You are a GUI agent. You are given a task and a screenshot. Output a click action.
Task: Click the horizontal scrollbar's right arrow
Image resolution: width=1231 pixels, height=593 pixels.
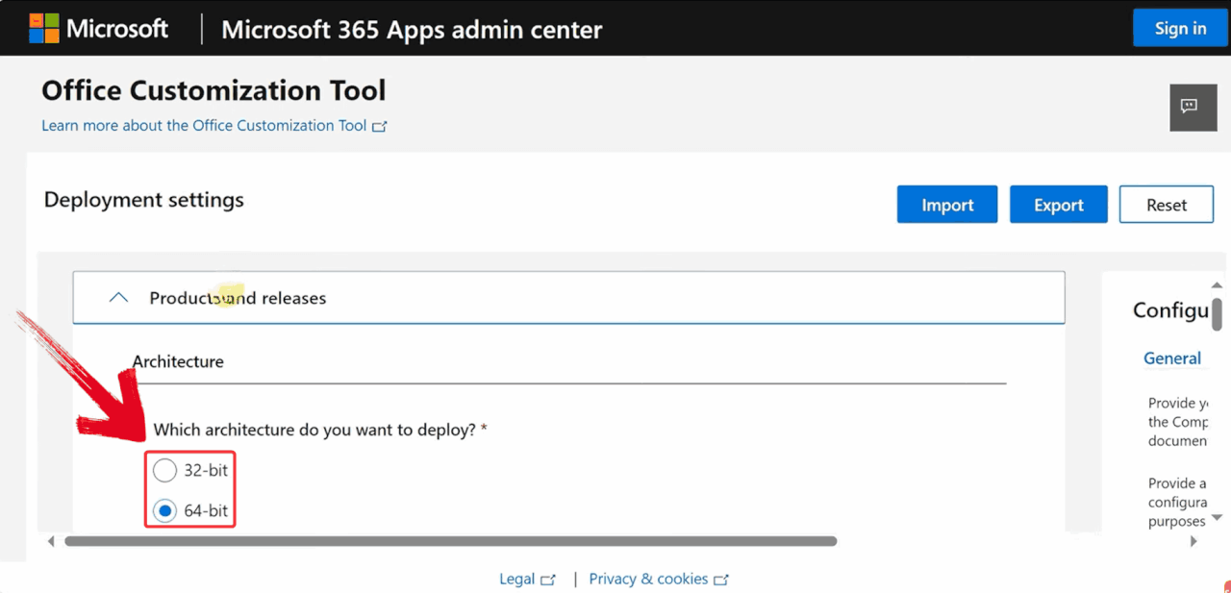click(1193, 542)
